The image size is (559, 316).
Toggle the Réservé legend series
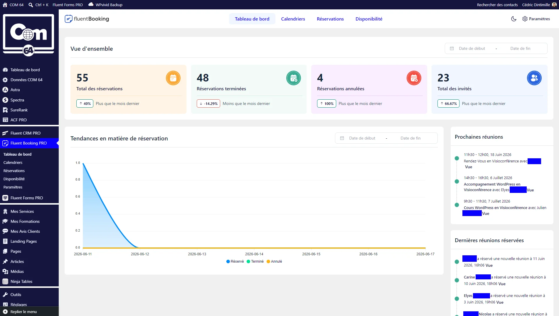[235, 261]
